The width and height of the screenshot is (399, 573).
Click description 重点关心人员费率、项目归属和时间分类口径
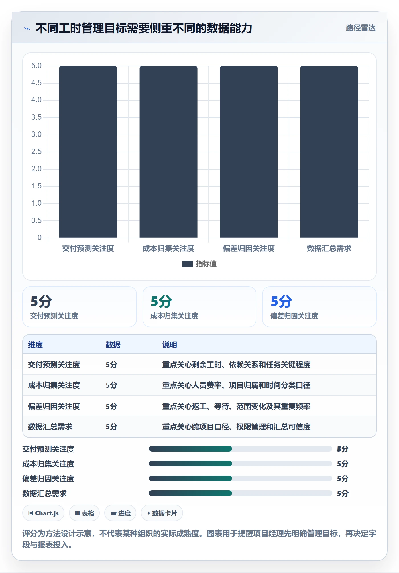(x=236, y=385)
